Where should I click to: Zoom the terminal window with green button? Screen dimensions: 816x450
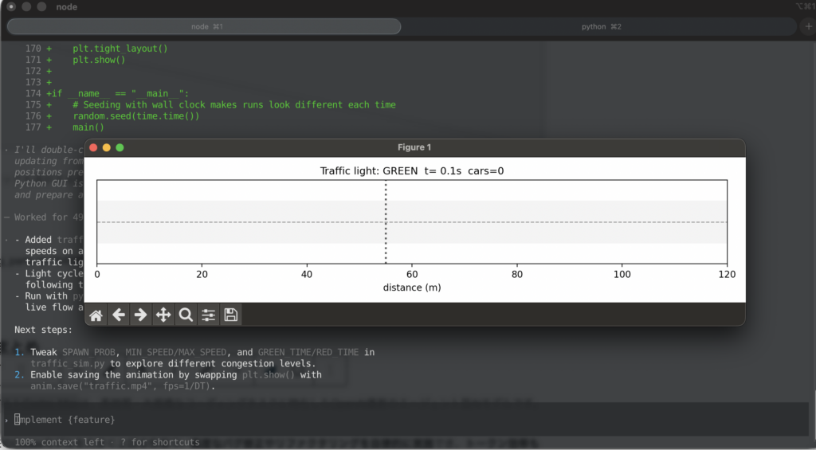pos(40,6)
